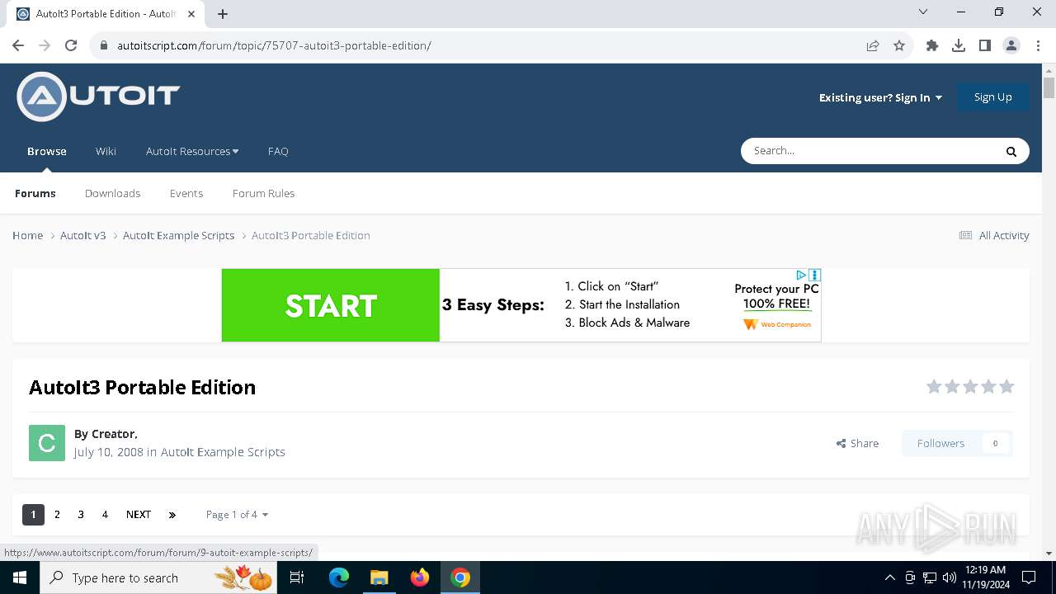Click the Home breadcrumb link
This screenshot has height=594, width=1056.
(x=27, y=235)
